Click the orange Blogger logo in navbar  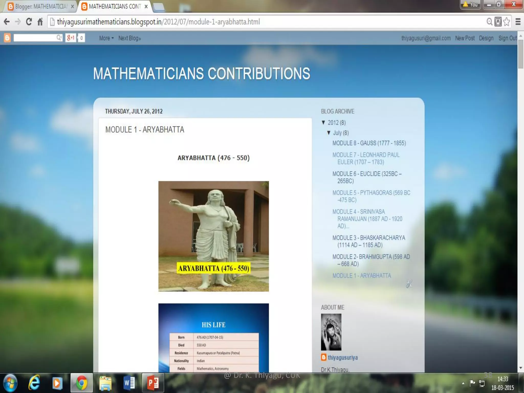pos(7,38)
